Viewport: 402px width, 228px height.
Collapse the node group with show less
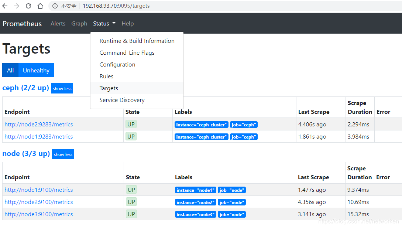[63, 154]
